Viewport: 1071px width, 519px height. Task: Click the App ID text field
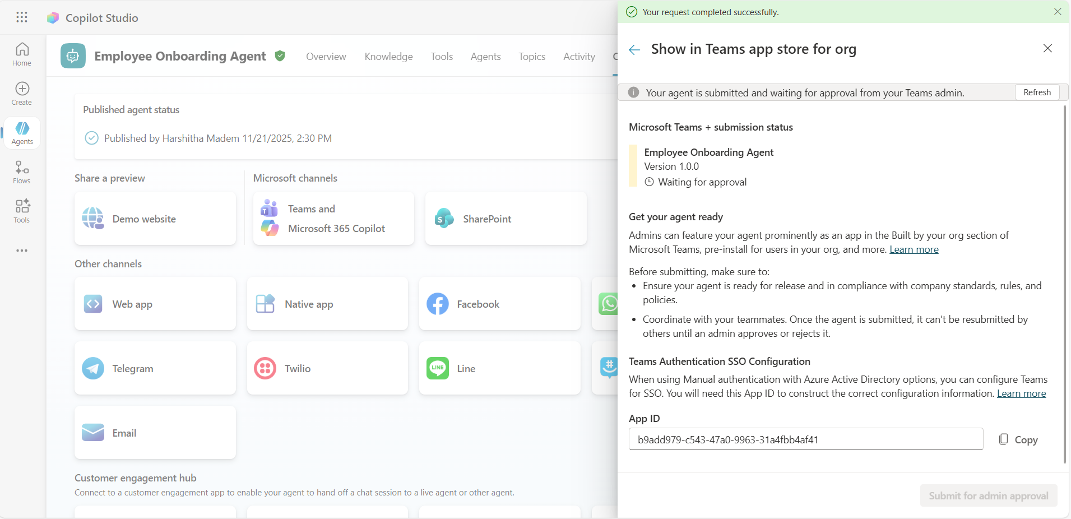tap(805, 439)
